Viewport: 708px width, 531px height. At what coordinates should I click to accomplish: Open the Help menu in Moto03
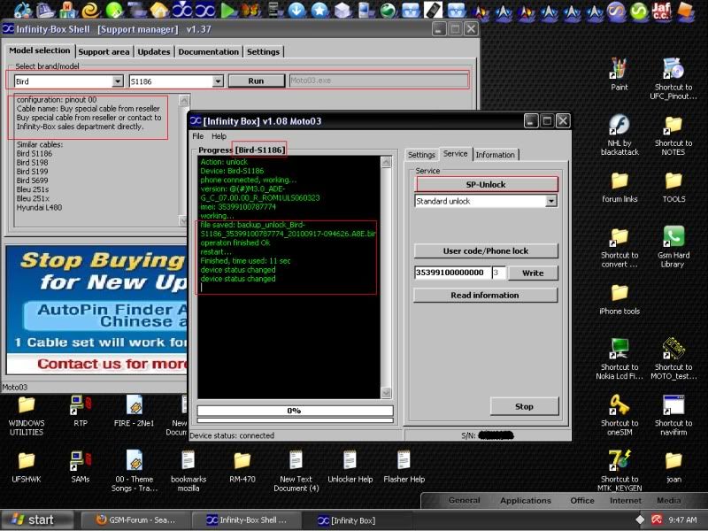(x=219, y=136)
